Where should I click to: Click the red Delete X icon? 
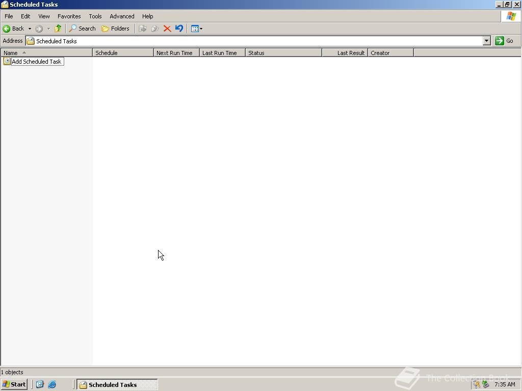pyautogui.click(x=167, y=29)
